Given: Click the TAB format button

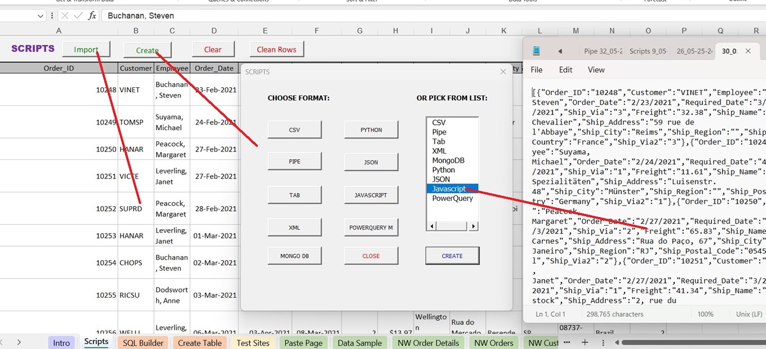Looking at the screenshot, I should tap(294, 195).
